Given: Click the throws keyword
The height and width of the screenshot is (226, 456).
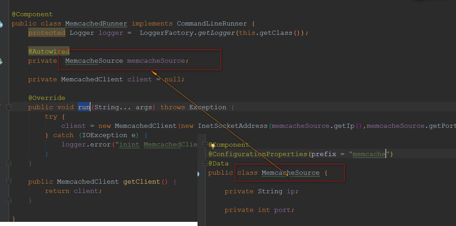Looking at the screenshot, I should pos(173,107).
